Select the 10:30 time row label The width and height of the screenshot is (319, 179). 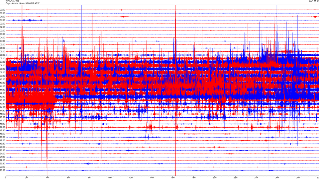tap(2, 83)
